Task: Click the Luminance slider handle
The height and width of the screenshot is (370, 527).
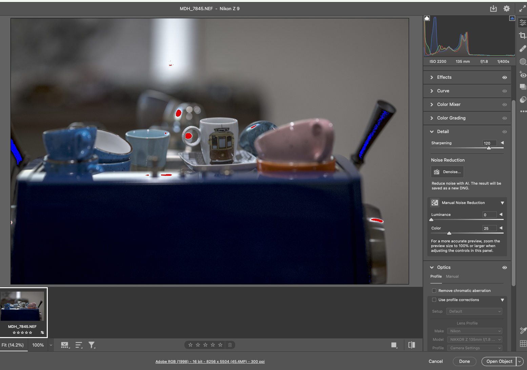Action: click(431, 220)
